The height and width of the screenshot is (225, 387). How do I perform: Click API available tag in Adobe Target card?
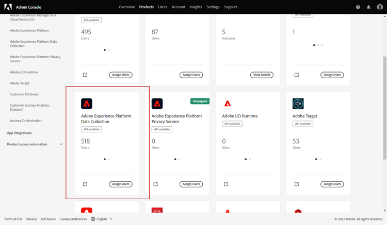[303, 124]
